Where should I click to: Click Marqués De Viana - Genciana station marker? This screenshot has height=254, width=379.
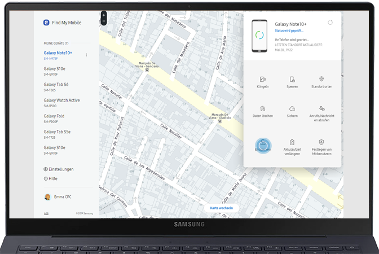click(x=147, y=69)
